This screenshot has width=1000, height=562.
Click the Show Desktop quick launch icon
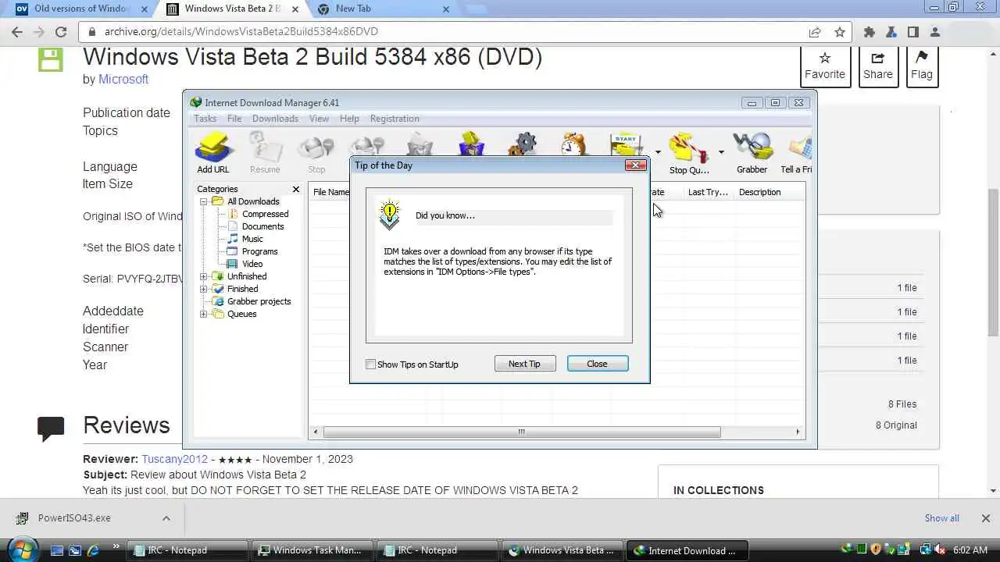click(x=57, y=550)
